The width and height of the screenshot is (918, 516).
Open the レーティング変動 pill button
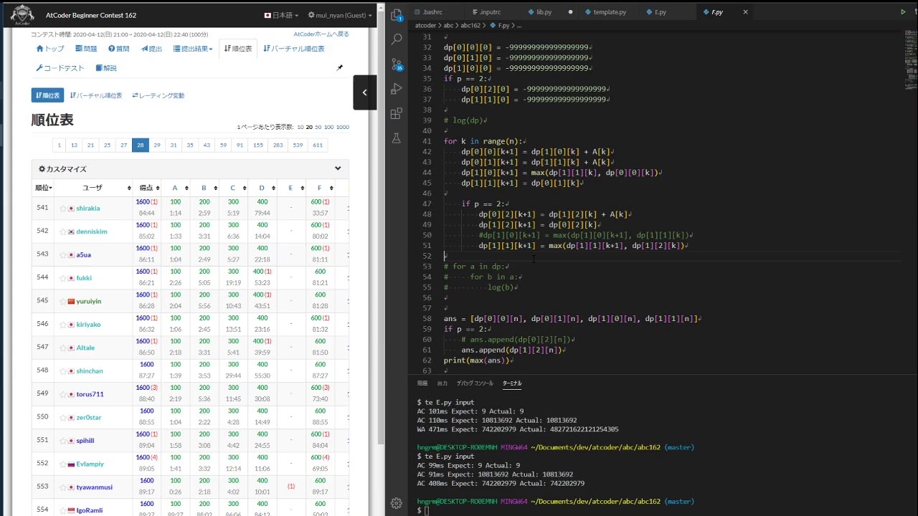158,95
